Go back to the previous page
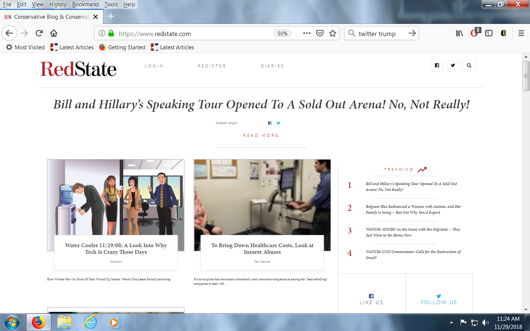This screenshot has width=530, height=331. coord(9,33)
